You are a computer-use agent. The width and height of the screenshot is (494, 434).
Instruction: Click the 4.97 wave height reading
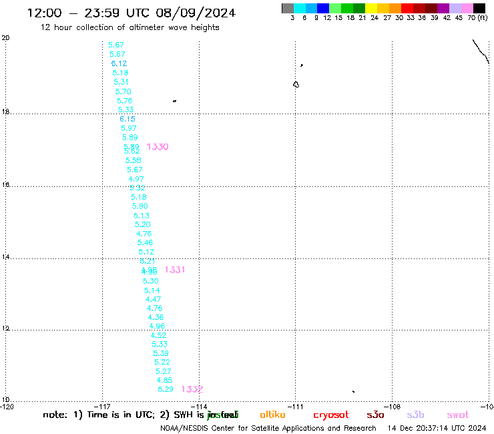point(136,179)
